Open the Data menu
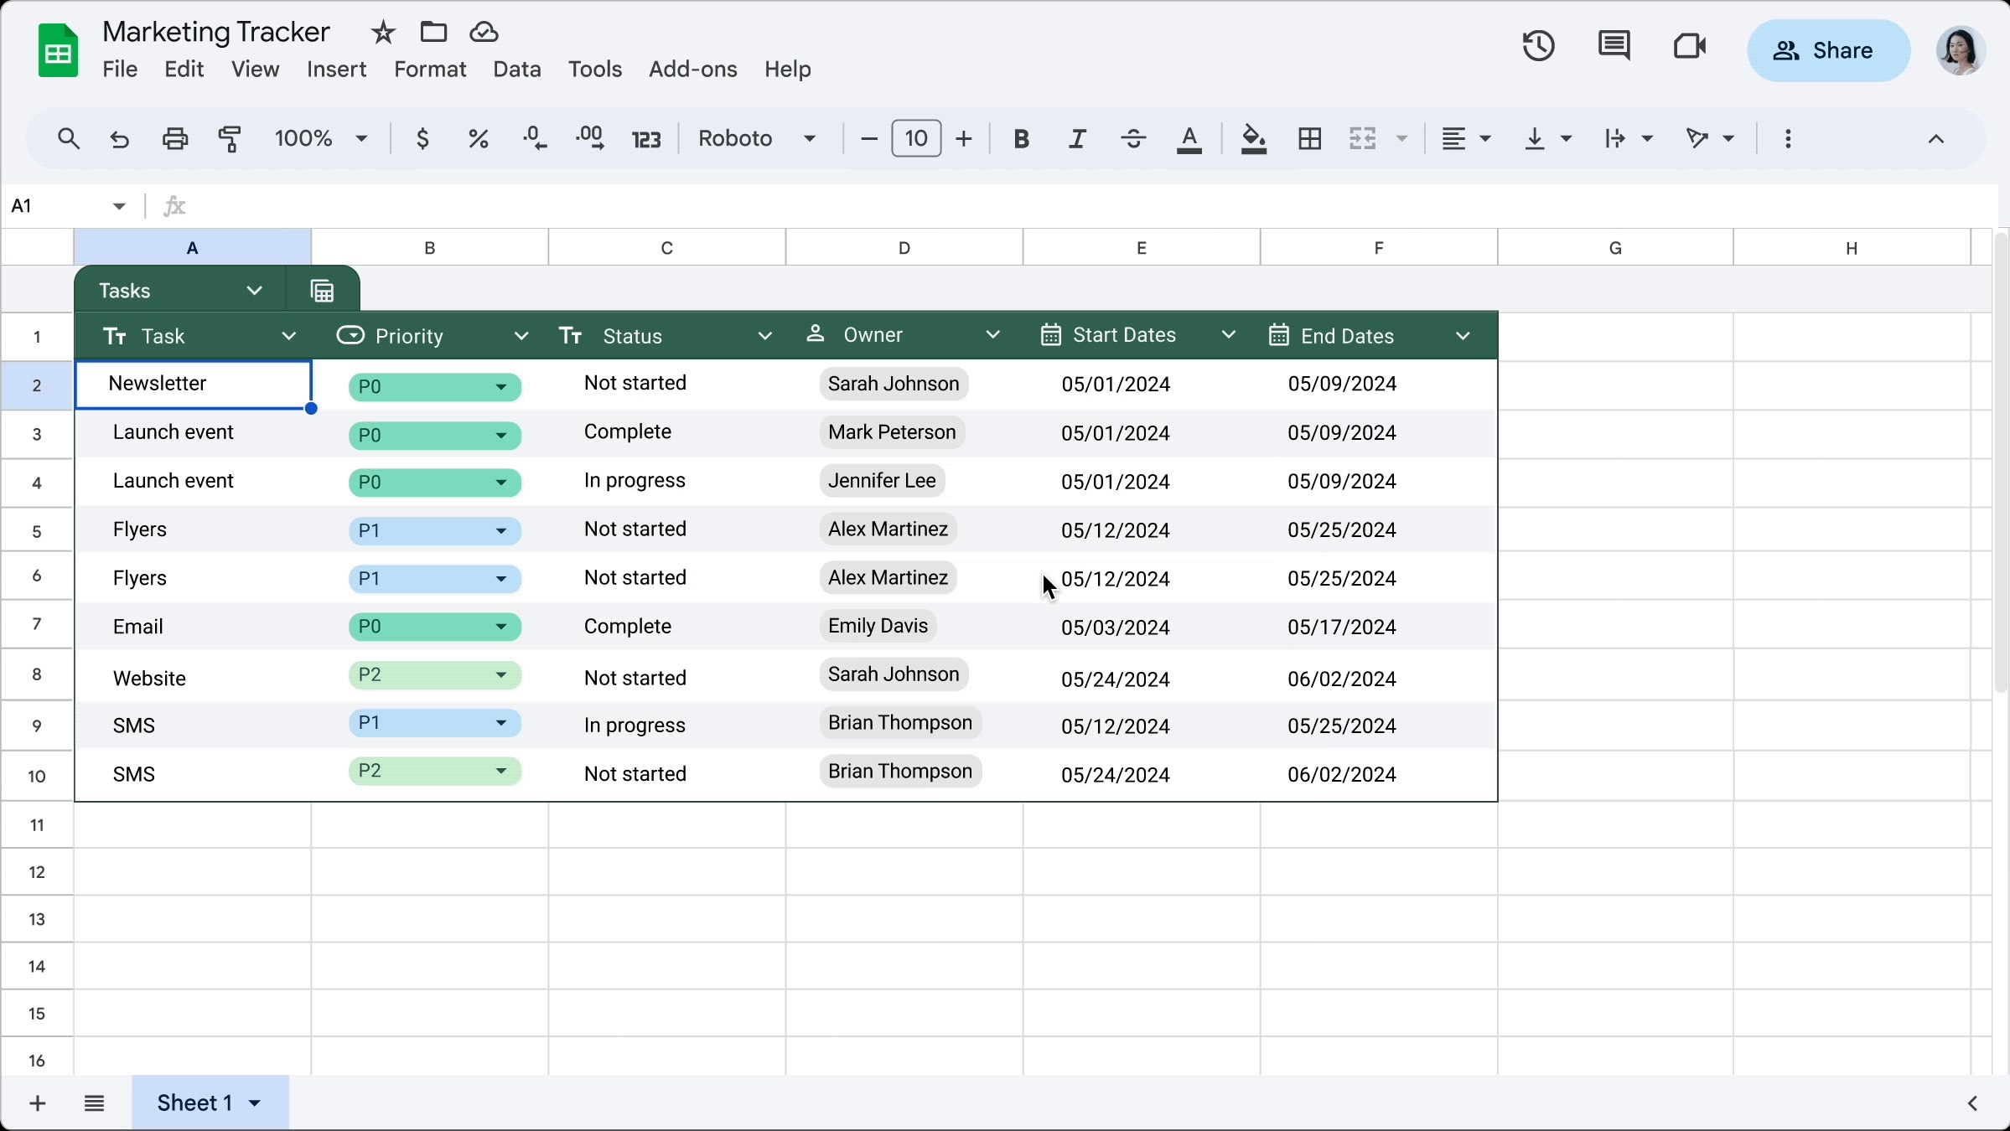Viewport: 2010px width, 1131px height. 516,69
